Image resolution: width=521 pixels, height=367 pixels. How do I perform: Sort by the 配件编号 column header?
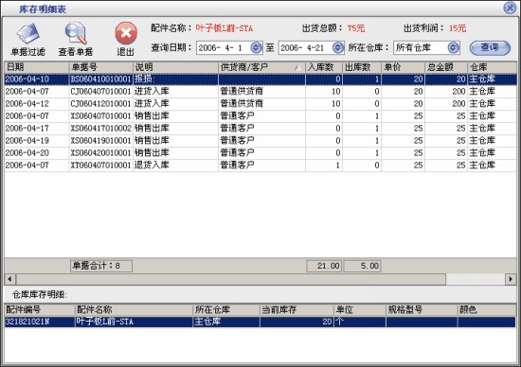40,309
